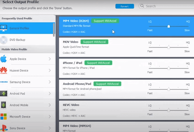
Task: Open the Apple Device profile list
Action: 27,59
